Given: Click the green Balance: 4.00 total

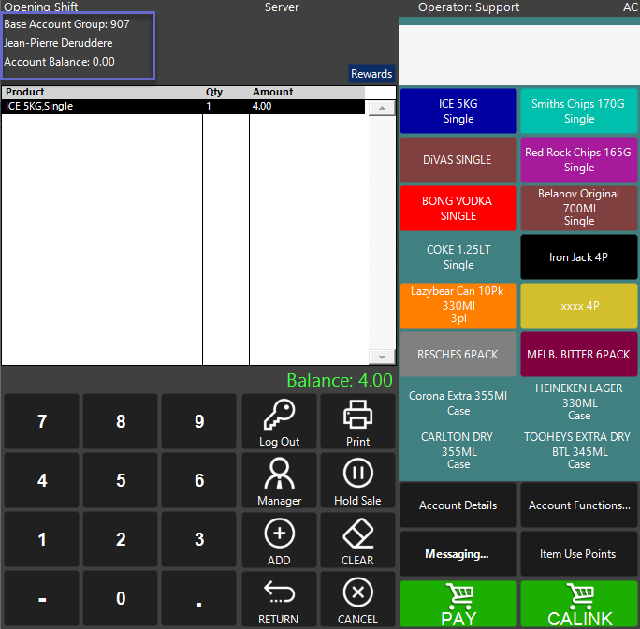Looking at the screenshot, I should coord(340,380).
